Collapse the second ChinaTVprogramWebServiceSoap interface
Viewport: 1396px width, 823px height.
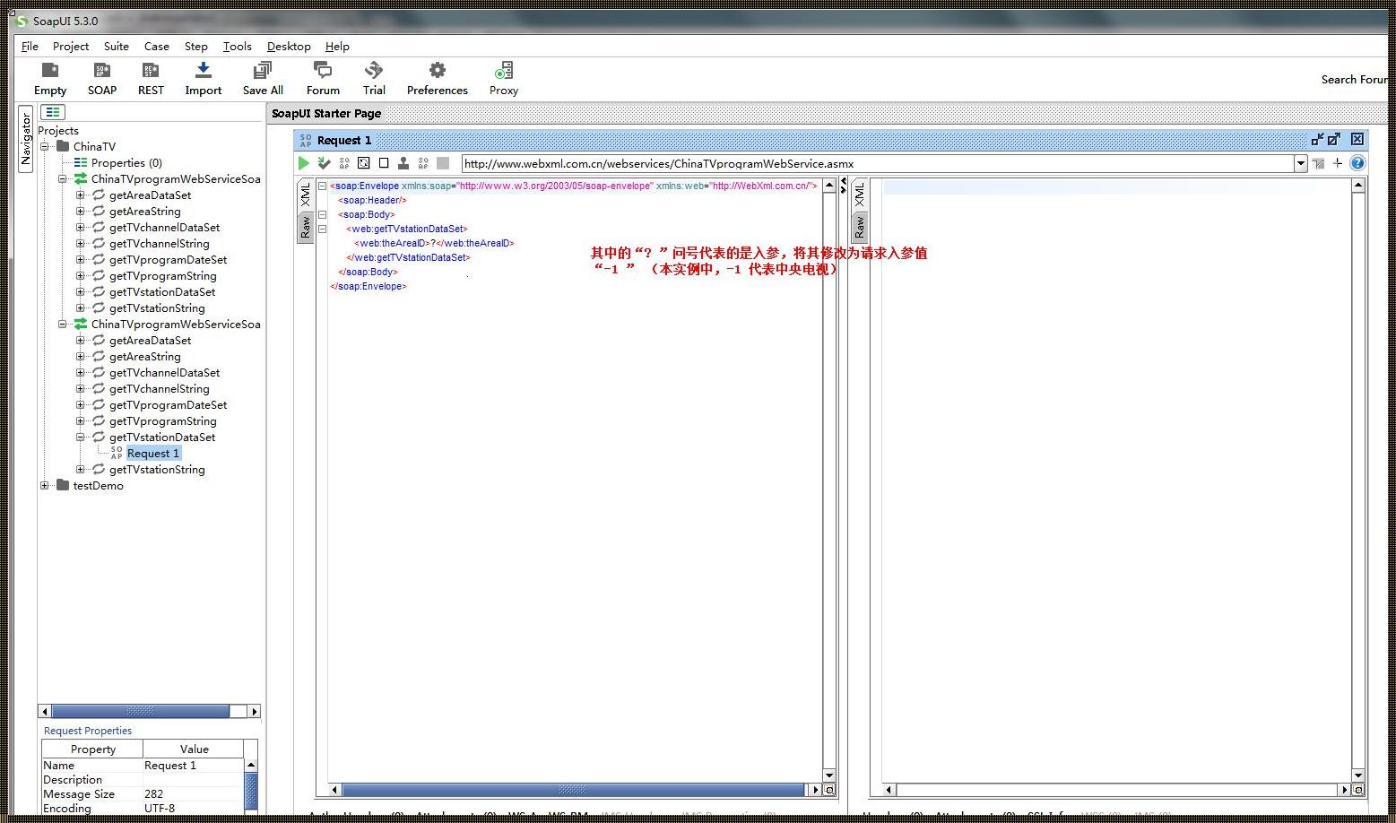click(63, 324)
